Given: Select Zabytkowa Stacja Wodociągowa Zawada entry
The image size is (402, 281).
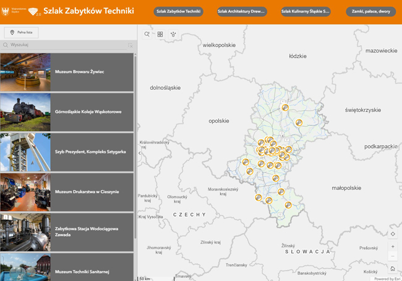Looking at the screenshot, I should point(67,232).
